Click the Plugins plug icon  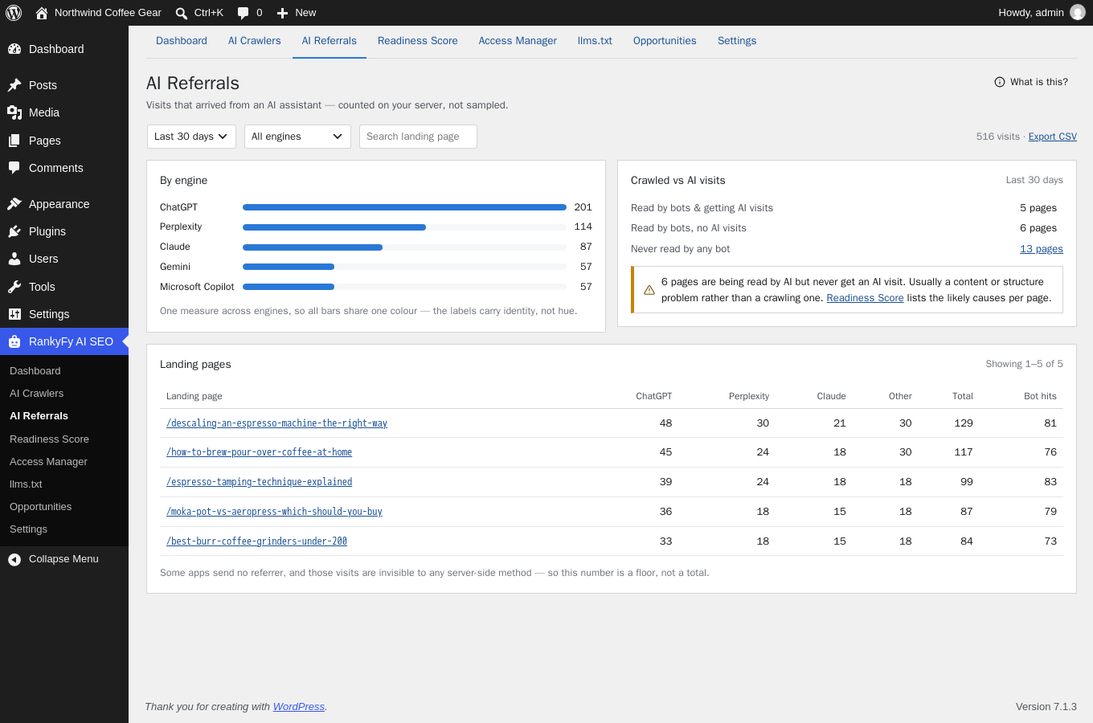(14, 231)
